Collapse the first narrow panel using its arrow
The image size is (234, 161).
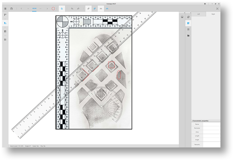pyautogui.click(x=184, y=13)
